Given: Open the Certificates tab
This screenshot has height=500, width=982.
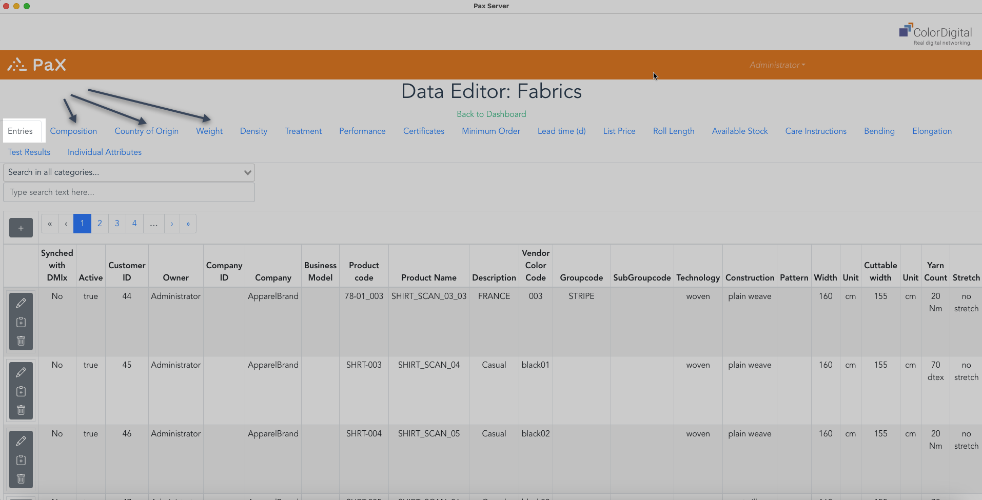Looking at the screenshot, I should pyautogui.click(x=424, y=131).
